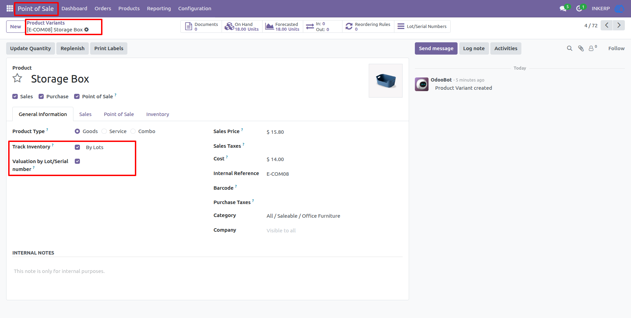Screen dimensions: 631x318
Task: Mark Storage Box as favorite star
Action: [x=17, y=78]
